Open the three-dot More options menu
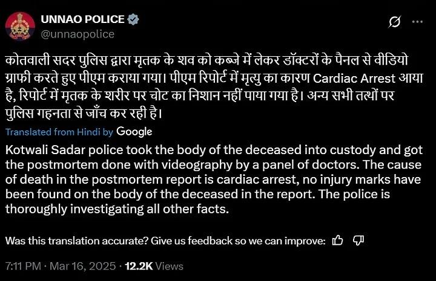 417,22
